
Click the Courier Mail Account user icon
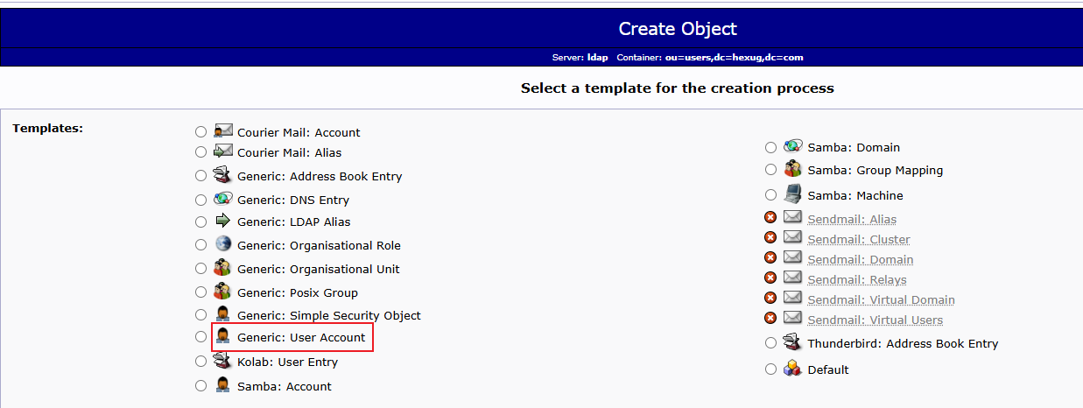[223, 130]
